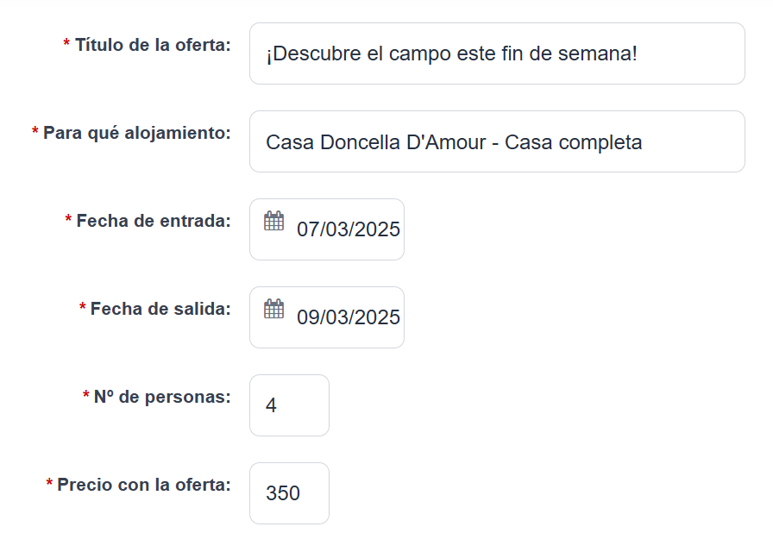The height and width of the screenshot is (533, 773).
Task: Click the "Nº de personas:" label
Action: [x=162, y=397]
